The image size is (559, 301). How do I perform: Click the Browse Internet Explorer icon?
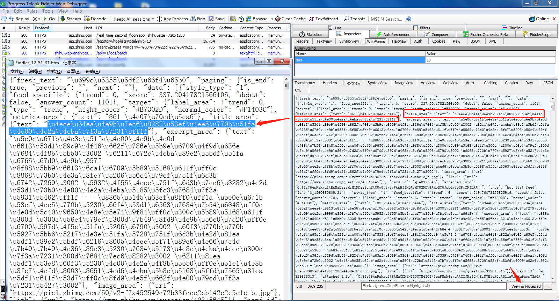[x=249, y=19]
